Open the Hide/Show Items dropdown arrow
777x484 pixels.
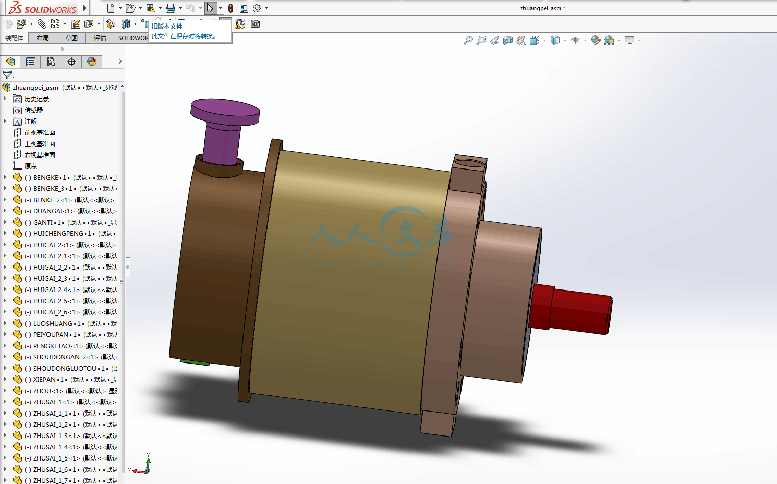(585, 40)
